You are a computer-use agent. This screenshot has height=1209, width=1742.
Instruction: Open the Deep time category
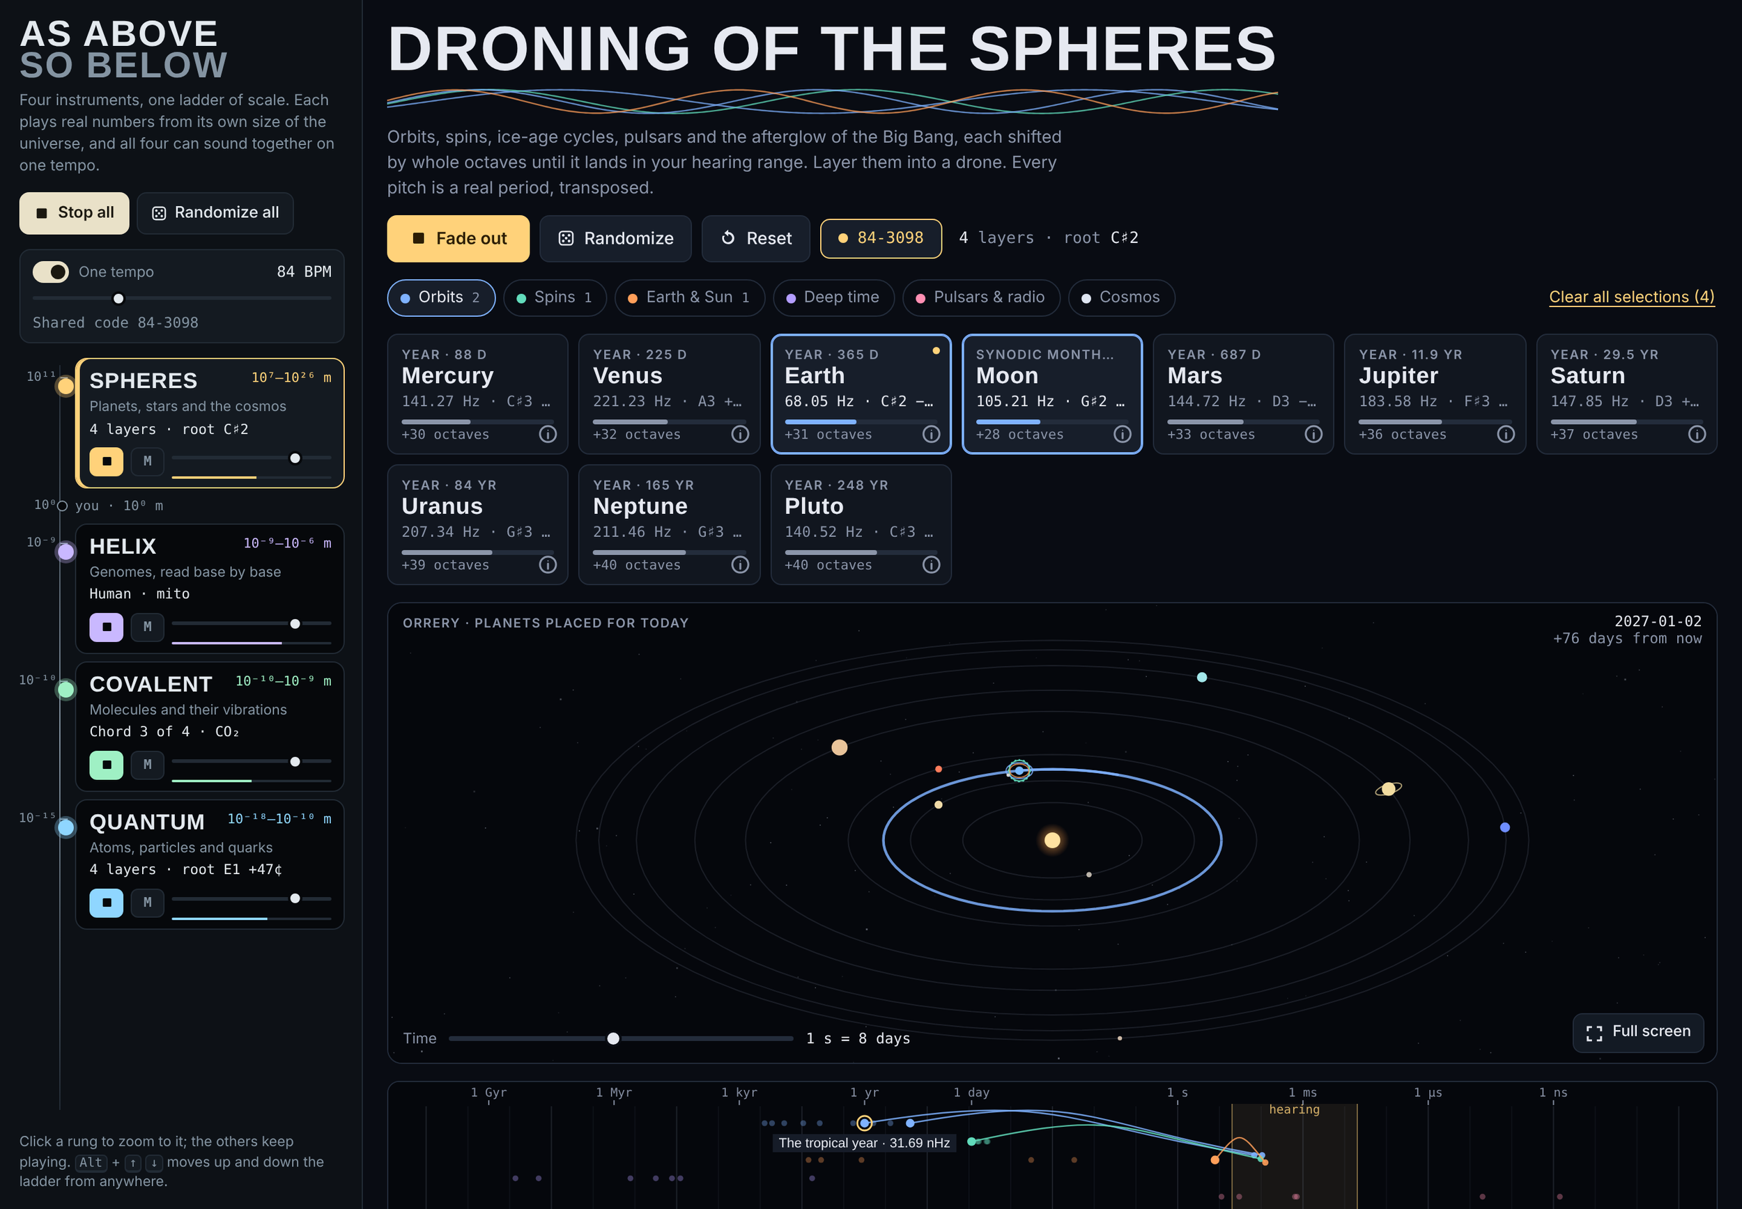(x=833, y=297)
